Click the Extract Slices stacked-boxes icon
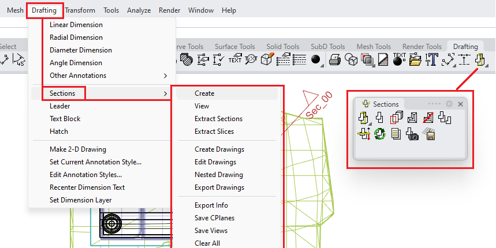496x248 pixels. click(x=396, y=119)
